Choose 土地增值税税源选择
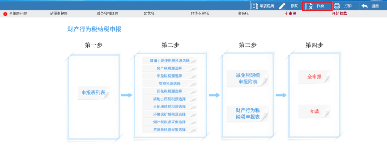This screenshot has height=147, width=387. (x=169, y=107)
